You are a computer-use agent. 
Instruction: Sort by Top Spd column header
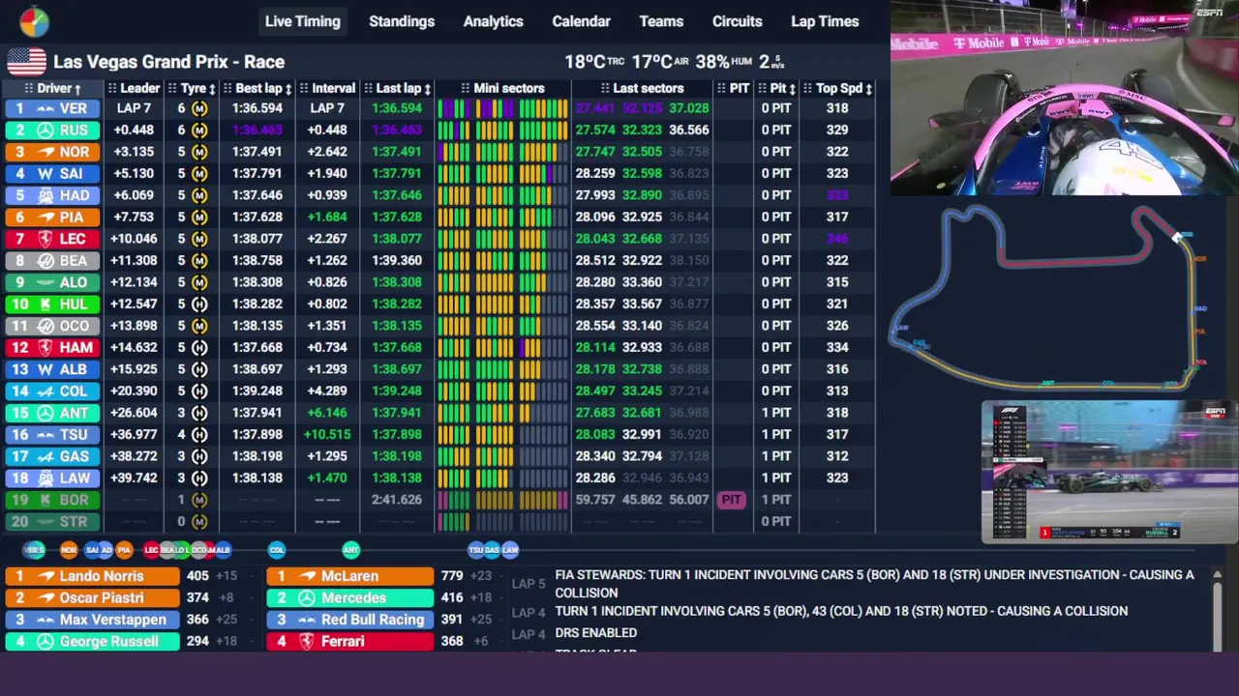point(838,88)
